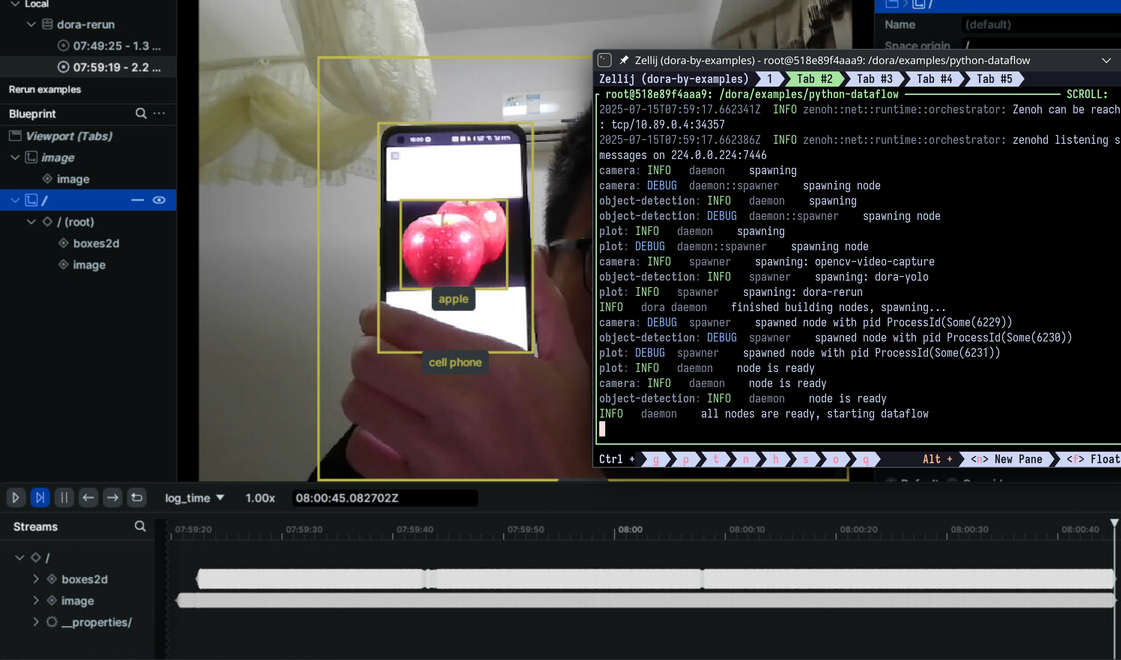The width and height of the screenshot is (1121, 660).
Task: Expand boxes2d in Streams tree
Action: click(36, 579)
